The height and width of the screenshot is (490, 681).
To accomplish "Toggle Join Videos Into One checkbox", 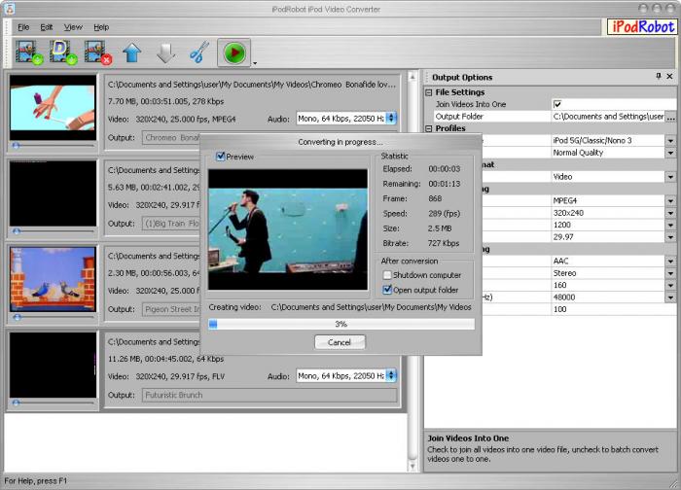I will (557, 104).
